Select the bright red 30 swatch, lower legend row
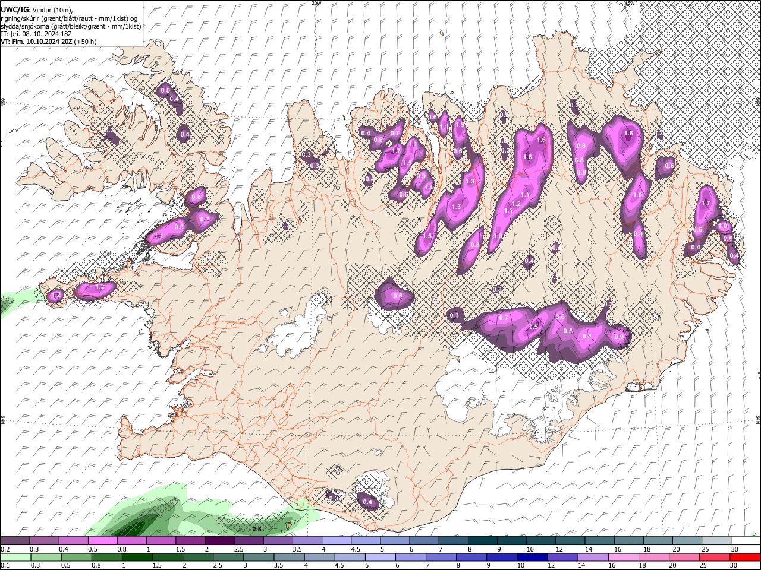This screenshot has width=761, height=570. (745, 558)
